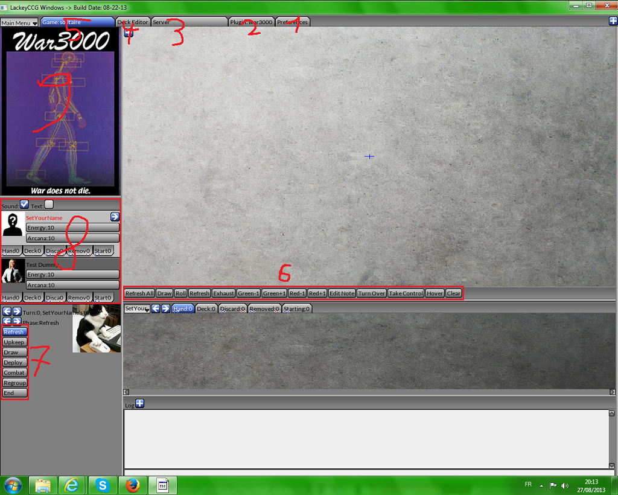This screenshot has height=495, width=618.
Task: Select the End phase button
Action: click(15, 393)
